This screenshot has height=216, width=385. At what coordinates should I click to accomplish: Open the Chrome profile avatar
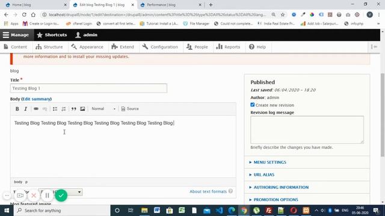tap(369, 14)
